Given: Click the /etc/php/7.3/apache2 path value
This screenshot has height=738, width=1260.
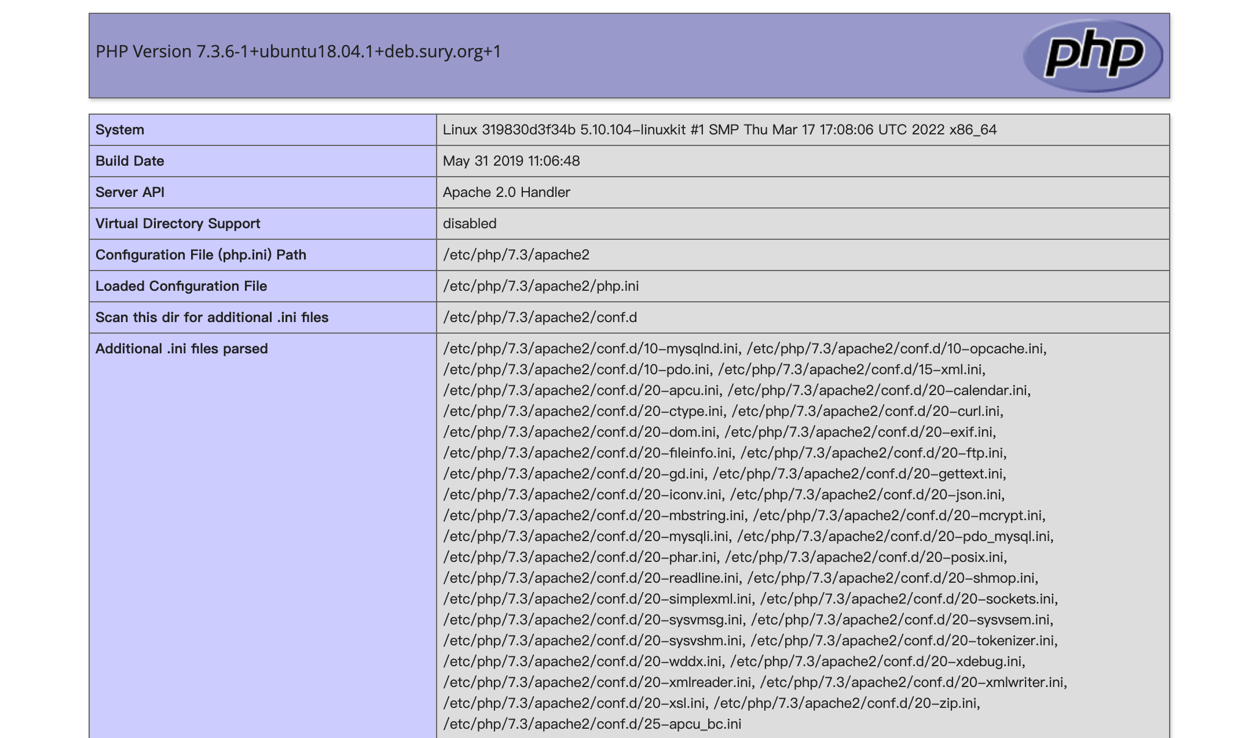Looking at the screenshot, I should (x=516, y=255).
